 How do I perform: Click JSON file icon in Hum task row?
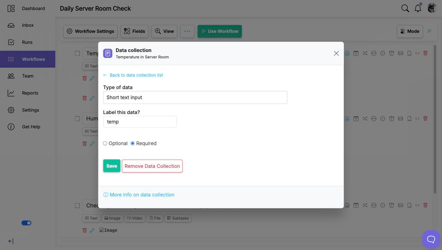[x=410, y=118]
